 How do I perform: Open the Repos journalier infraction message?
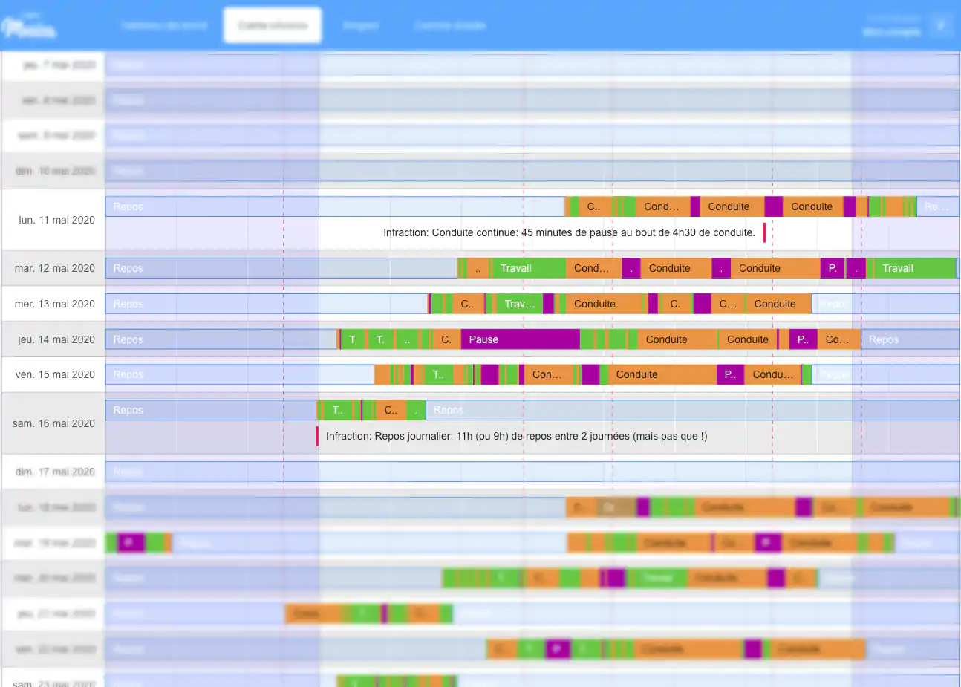516,436
